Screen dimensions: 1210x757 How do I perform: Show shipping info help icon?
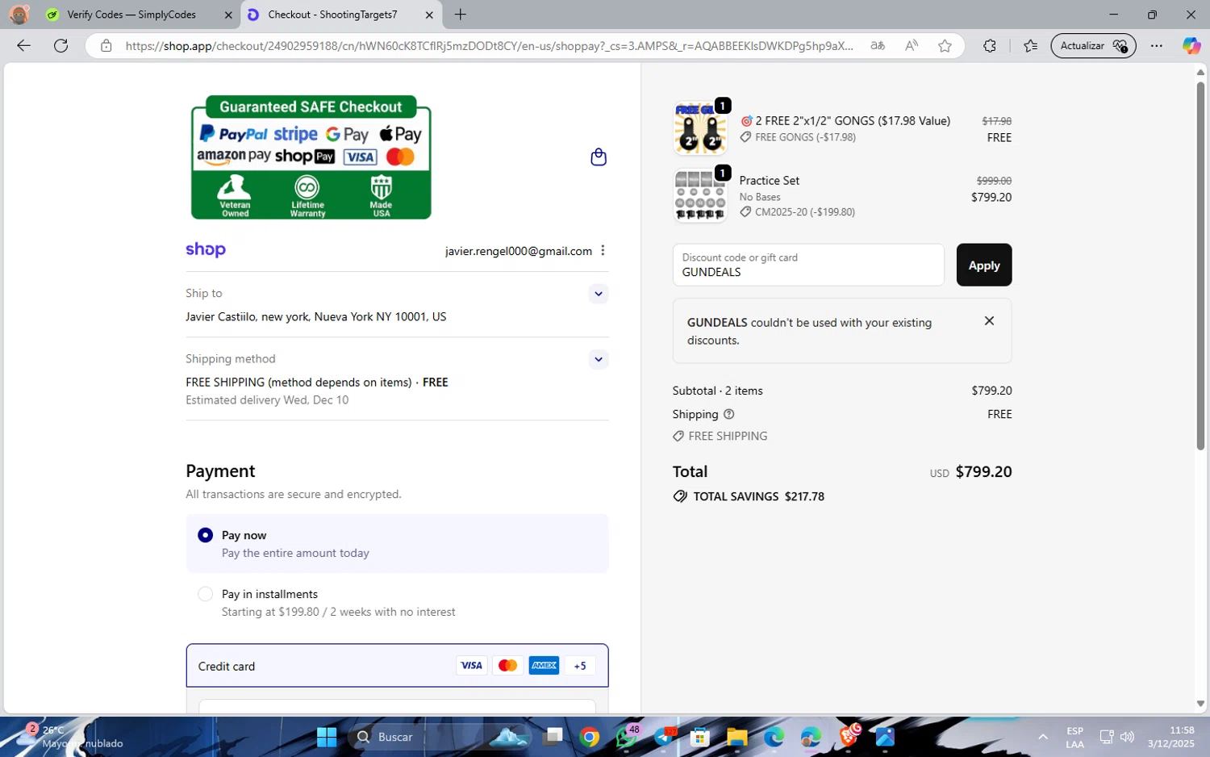(x=729, y=414)
